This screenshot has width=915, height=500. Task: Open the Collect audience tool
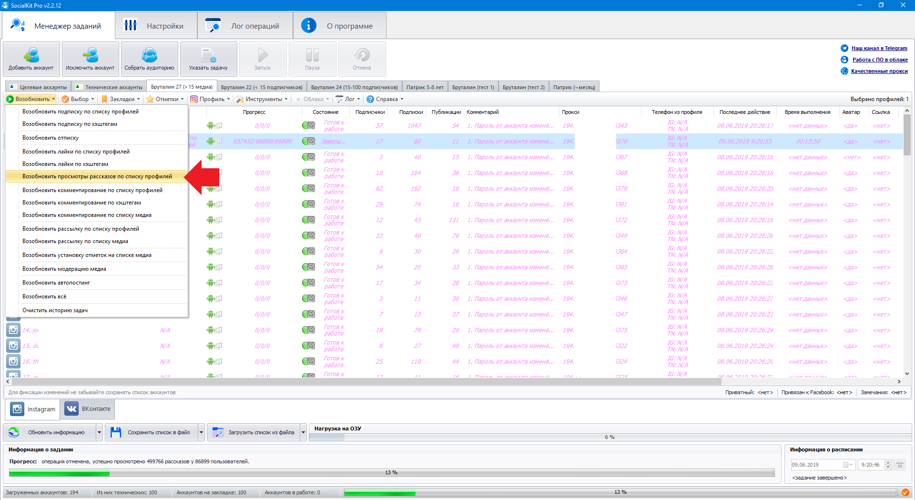click(149, 59)
